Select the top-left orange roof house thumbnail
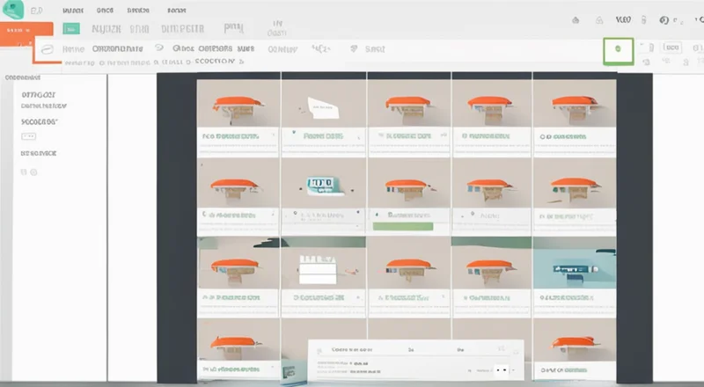Screen dimensions: 704x387 238,106
